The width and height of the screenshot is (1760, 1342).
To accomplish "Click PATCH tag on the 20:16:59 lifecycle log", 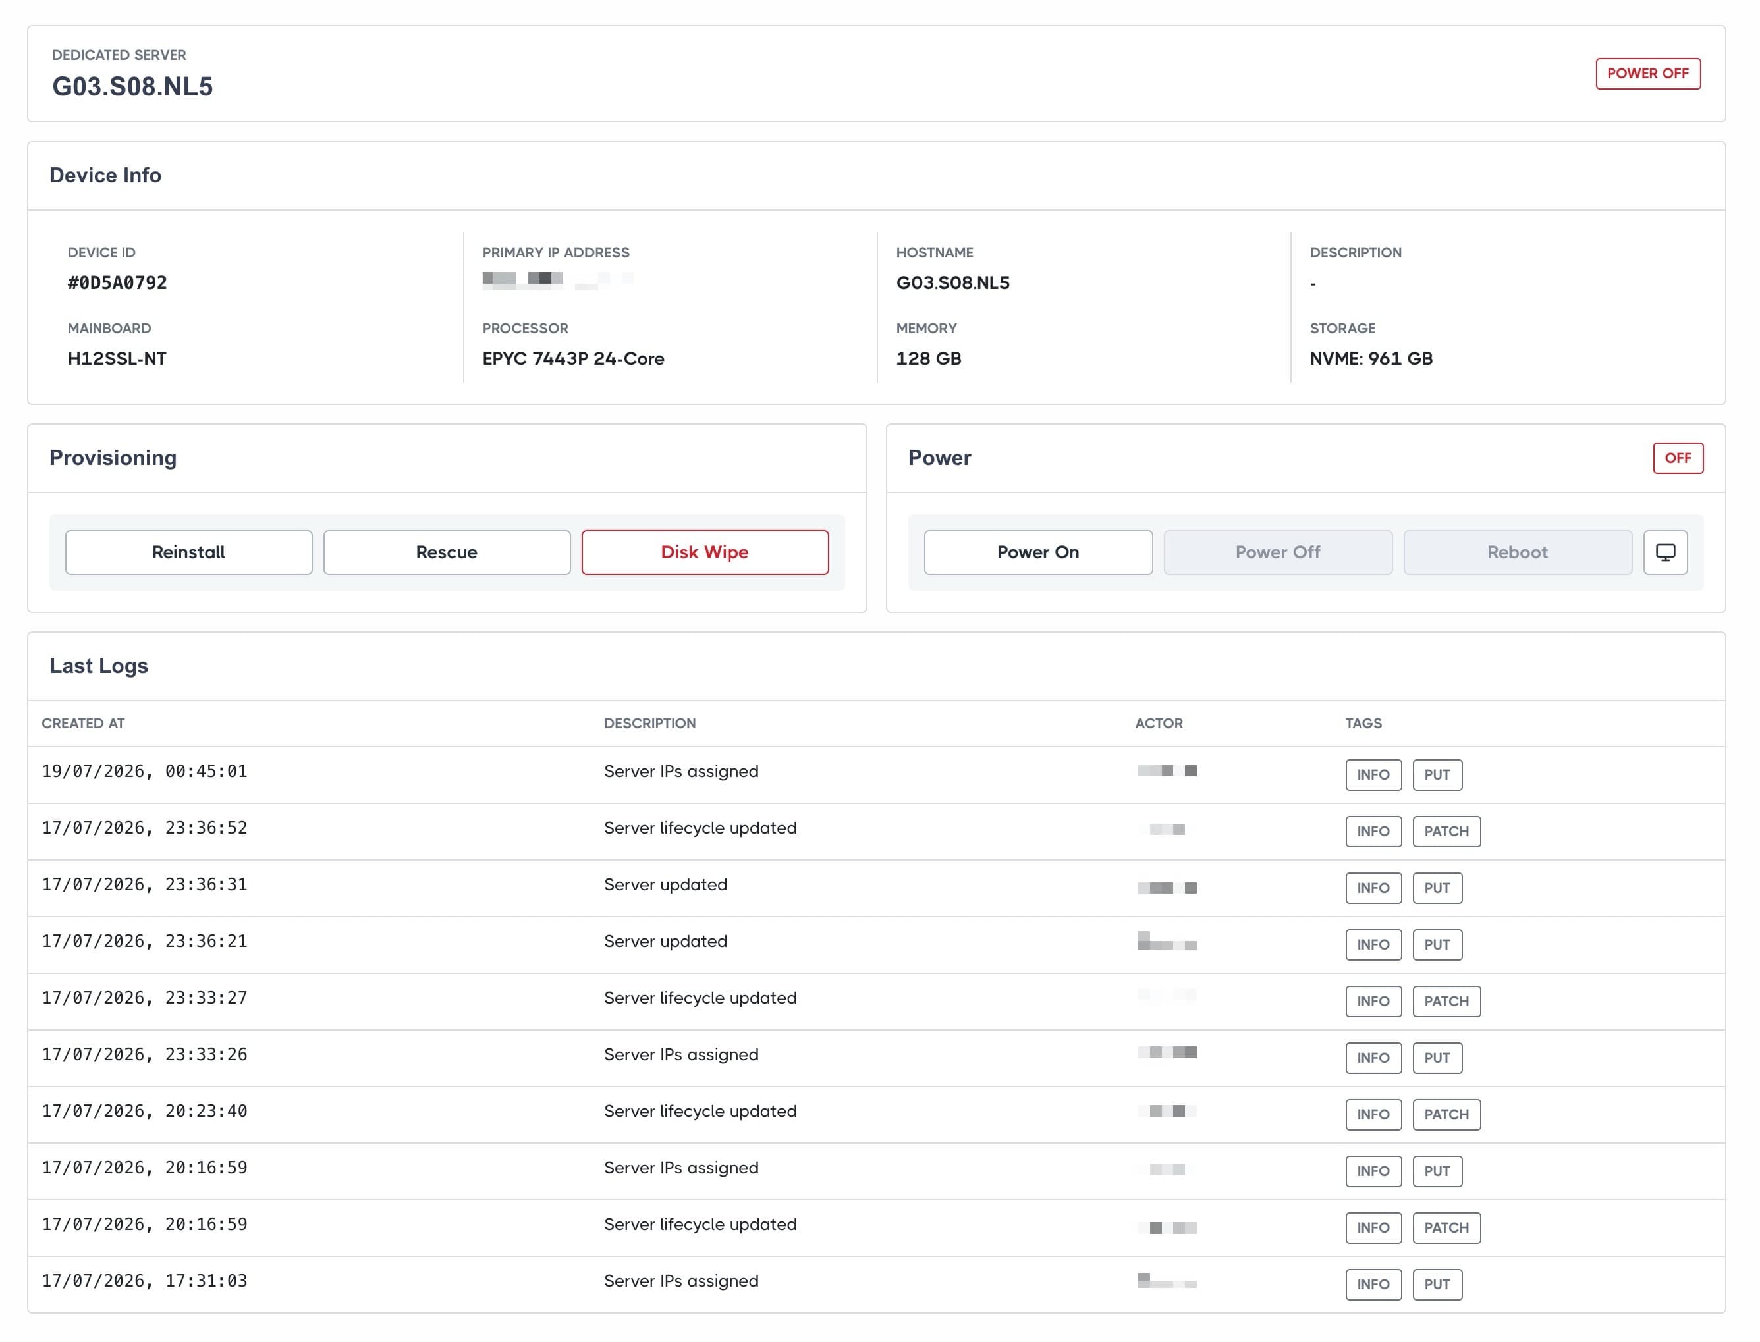I will coord(1446,1229).
